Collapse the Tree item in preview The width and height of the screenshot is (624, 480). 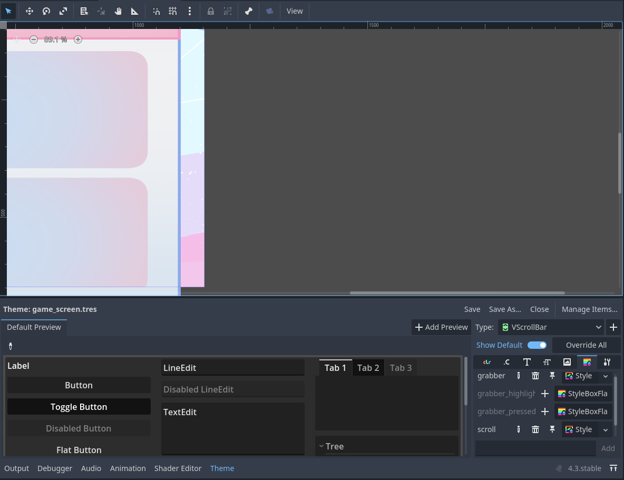coord(321,446)
